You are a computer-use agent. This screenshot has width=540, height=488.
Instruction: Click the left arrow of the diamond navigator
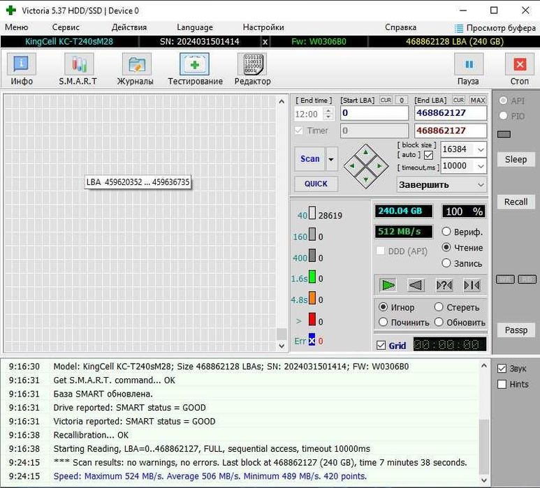(x=352, y=166)
